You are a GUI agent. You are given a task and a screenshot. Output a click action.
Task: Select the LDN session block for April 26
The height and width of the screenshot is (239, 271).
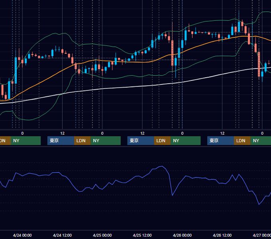point(242,141)
